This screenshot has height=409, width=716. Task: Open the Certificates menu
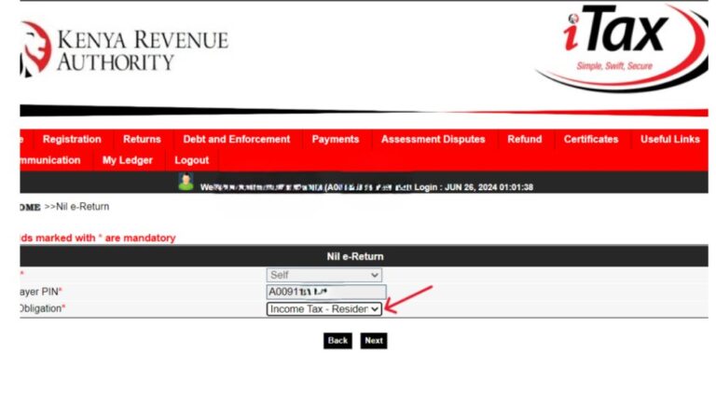pos(591,139)
